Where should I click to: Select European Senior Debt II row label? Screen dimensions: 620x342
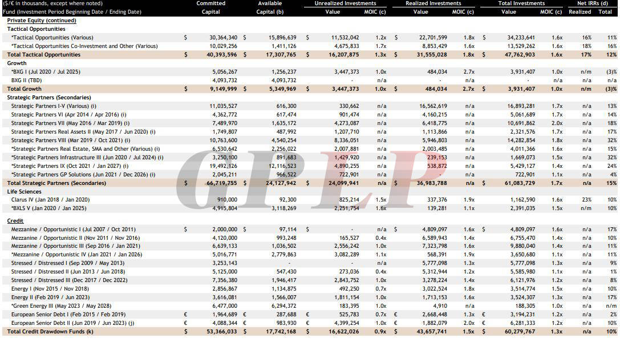72,323
